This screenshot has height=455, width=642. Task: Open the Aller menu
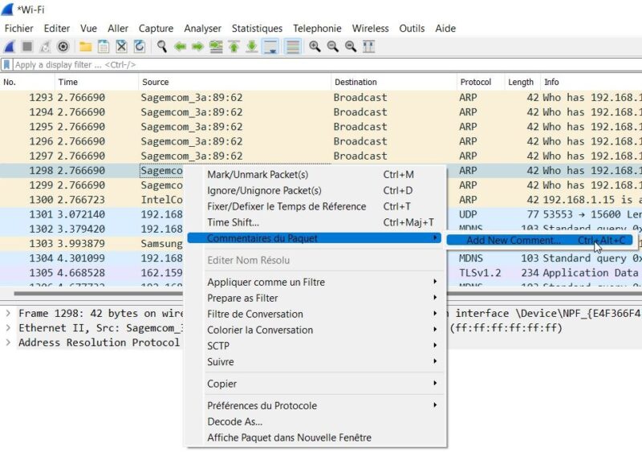click(118, 28)
